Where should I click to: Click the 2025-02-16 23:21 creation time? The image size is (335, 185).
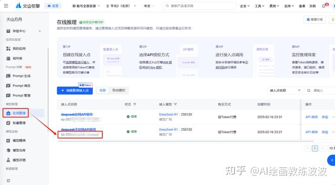coord(269,132)
